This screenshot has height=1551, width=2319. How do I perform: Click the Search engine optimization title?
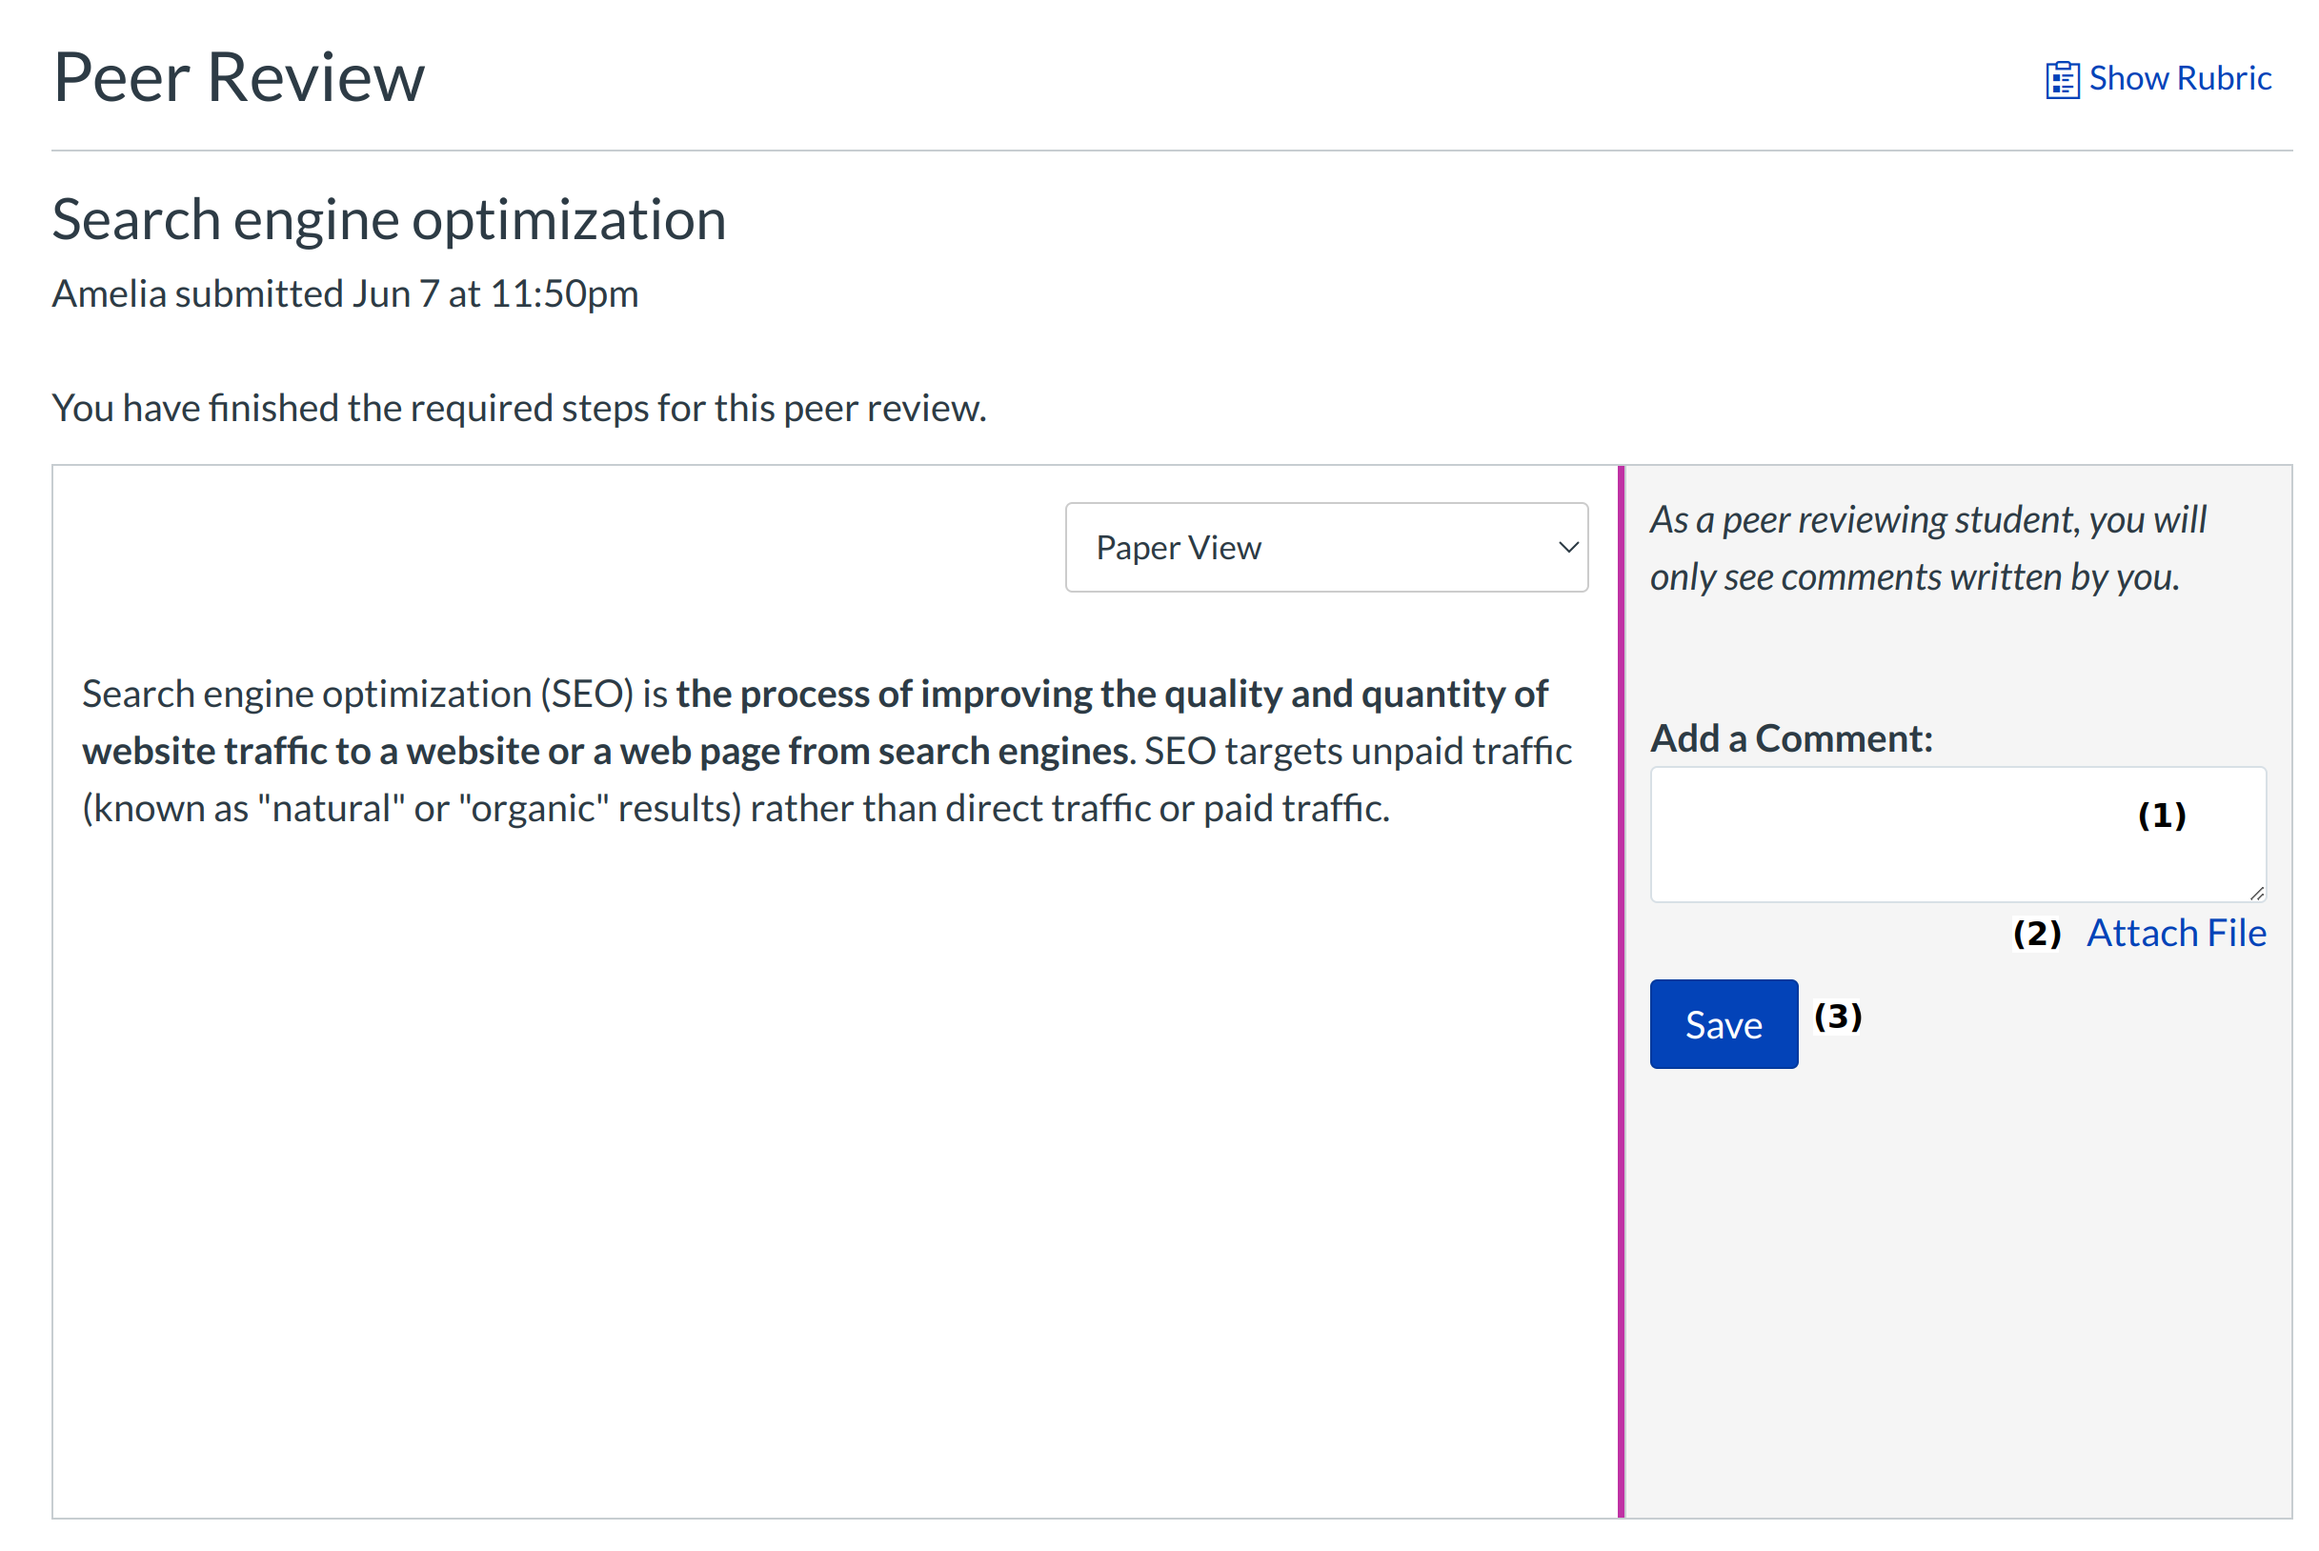389,219
